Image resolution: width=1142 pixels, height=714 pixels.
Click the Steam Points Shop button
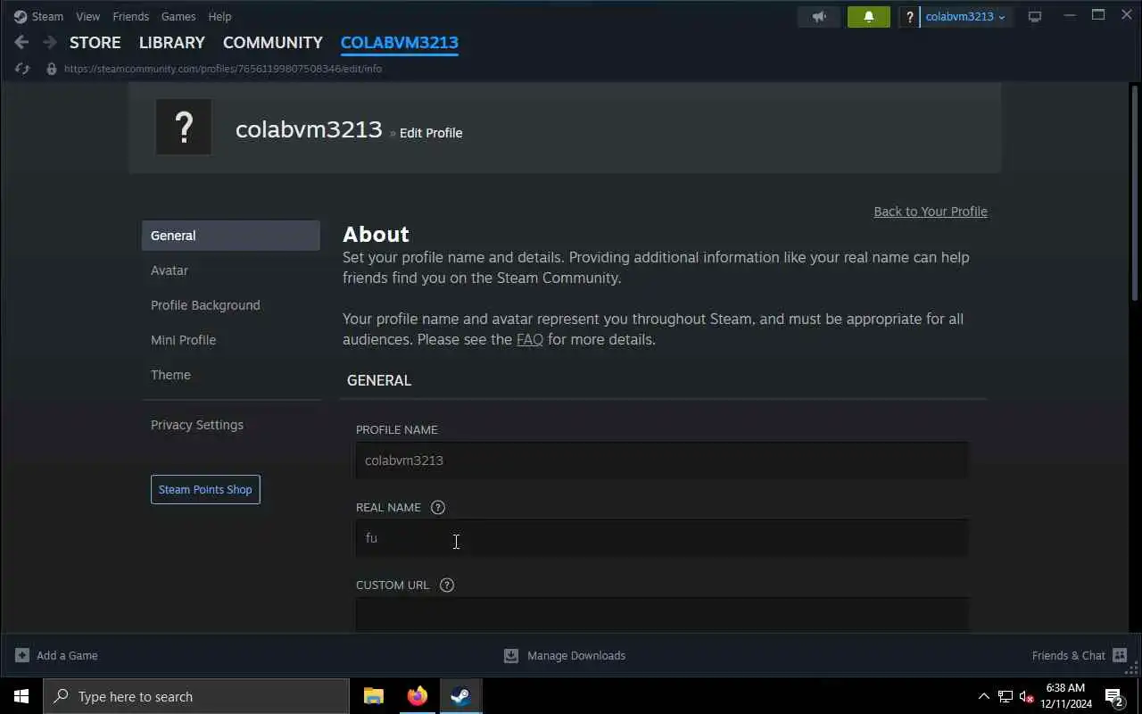tap(205, 489)
